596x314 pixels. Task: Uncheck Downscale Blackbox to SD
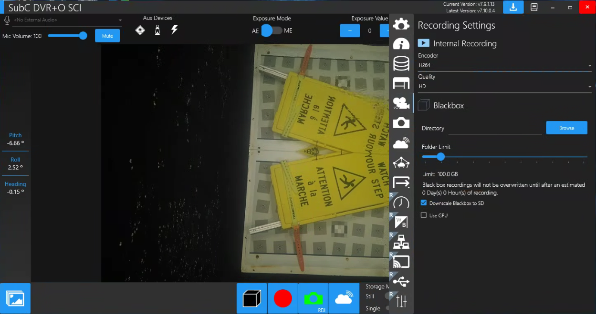coord(424,203)
